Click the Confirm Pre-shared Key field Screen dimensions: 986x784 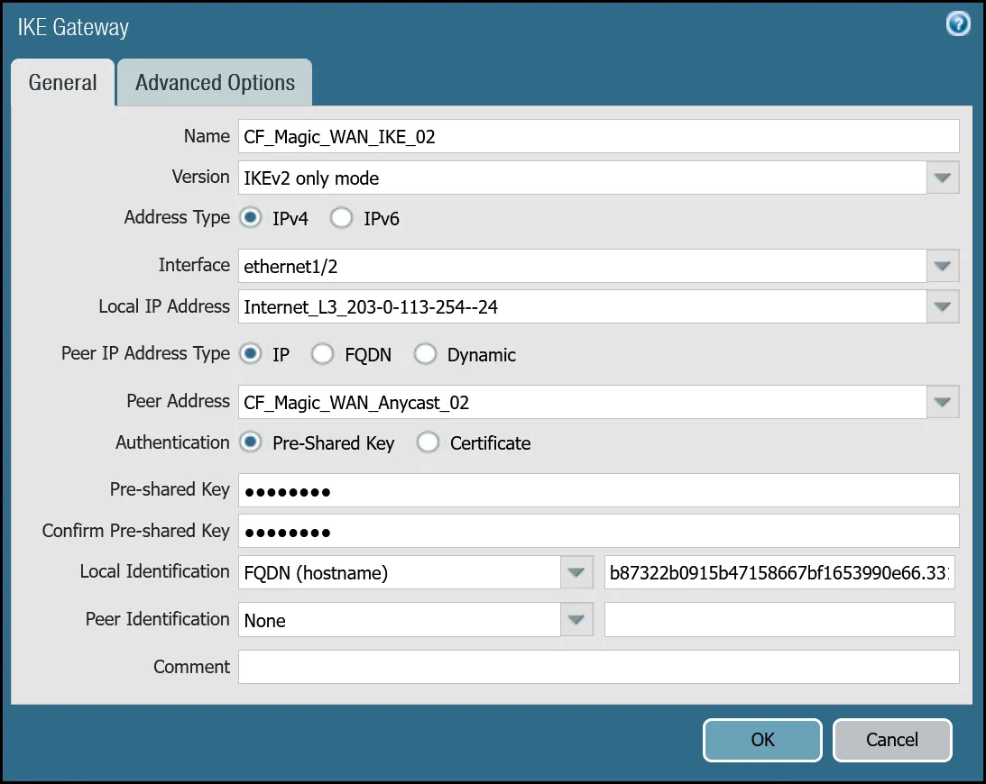click(x=598, y=532)
